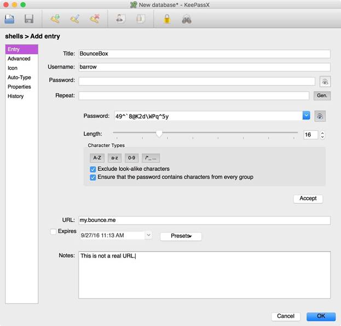Click the Length slider handle
The width and height of the screenshot is (341, 326).
[x=159, y=133]
